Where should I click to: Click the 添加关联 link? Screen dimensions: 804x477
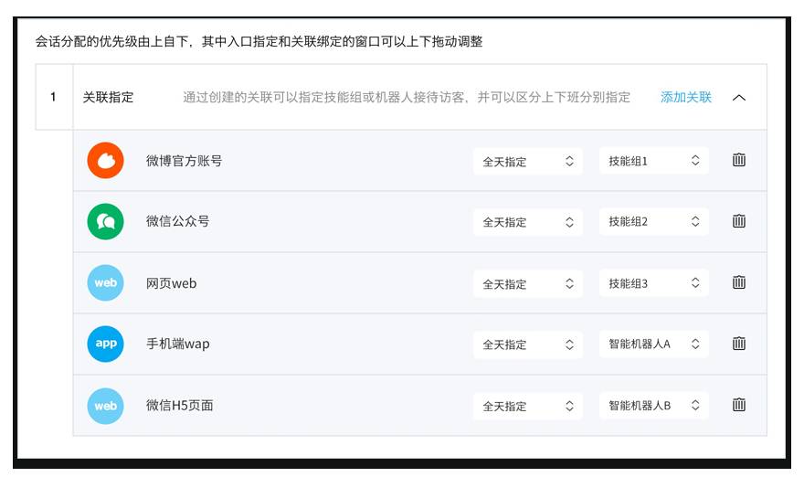[685, 97]
